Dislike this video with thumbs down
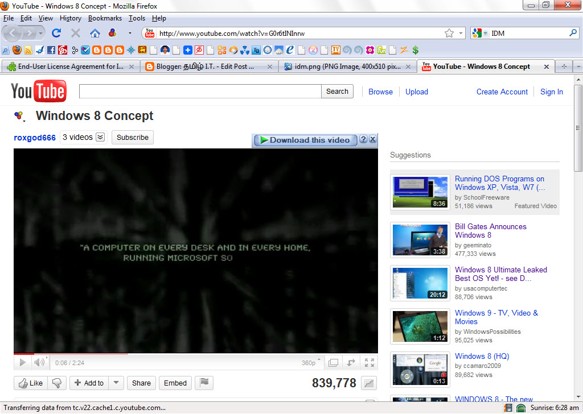The width and height of the screenshot is (583, 414). pos(57,383)
